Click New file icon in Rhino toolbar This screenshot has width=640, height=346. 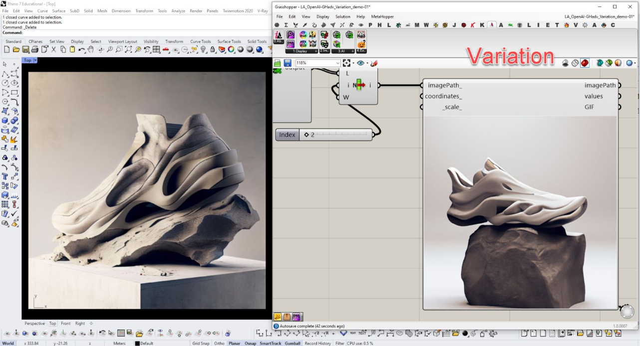6,50
